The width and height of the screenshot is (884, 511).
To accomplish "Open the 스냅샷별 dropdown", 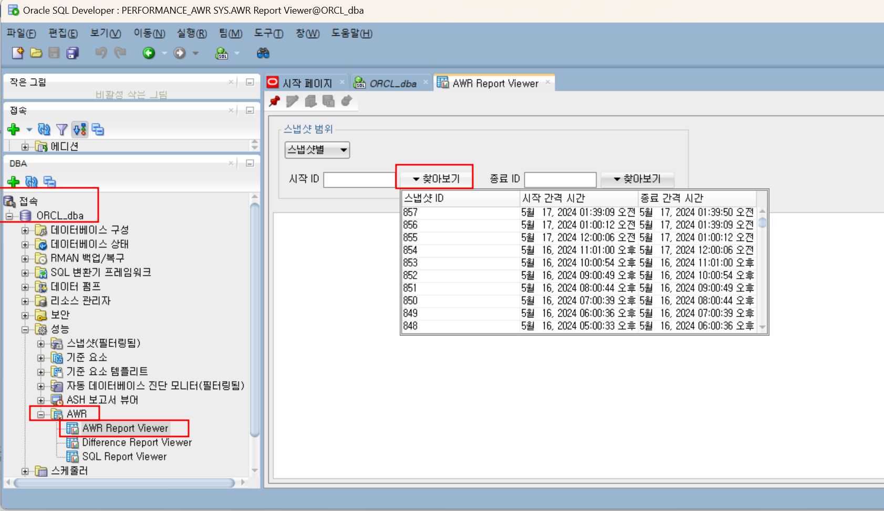I will [317, 150].
